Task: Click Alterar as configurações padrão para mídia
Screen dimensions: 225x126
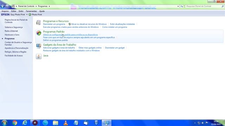Action: 70,35
